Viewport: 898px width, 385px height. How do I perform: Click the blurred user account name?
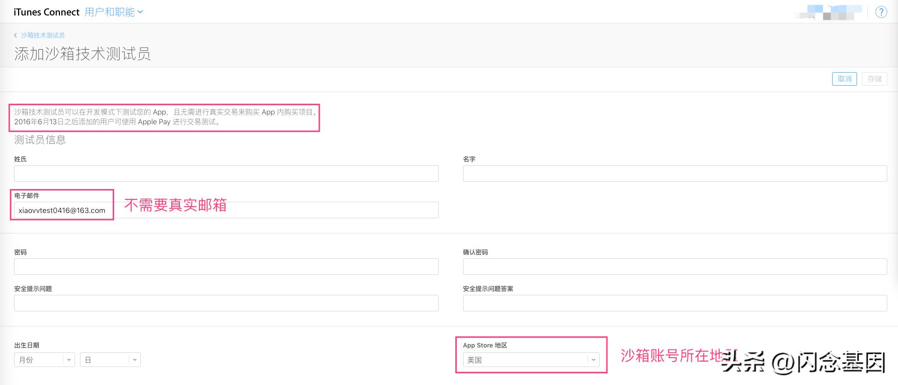pyautogui.click(x=829, y=12)
